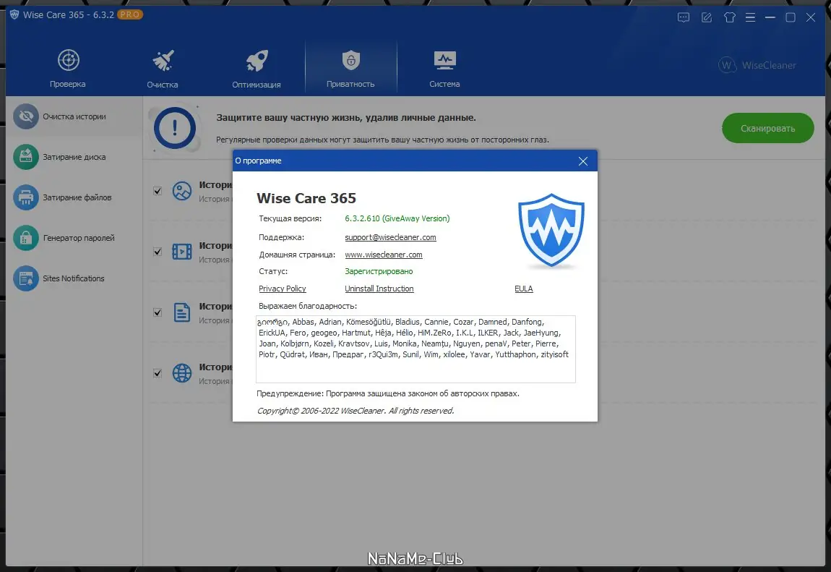Select the Генератор паролей lock icon

(26, 238)
